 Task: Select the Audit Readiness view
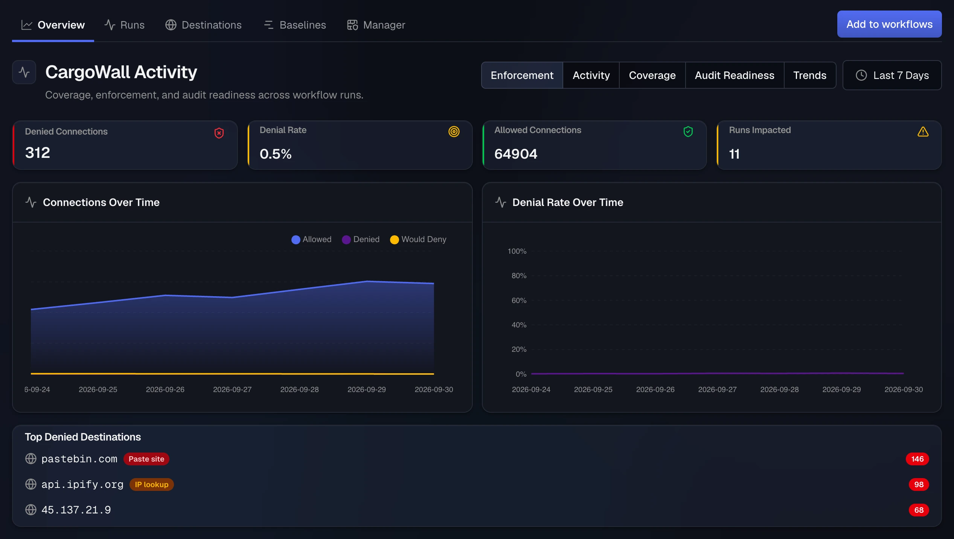pyautogui.click(x=735, y=75)
